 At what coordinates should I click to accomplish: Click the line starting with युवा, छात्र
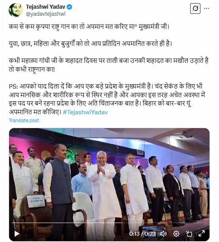tap(91, 43)
